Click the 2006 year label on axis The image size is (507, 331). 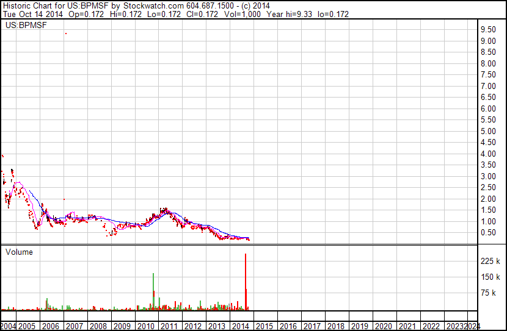point(51,326)
